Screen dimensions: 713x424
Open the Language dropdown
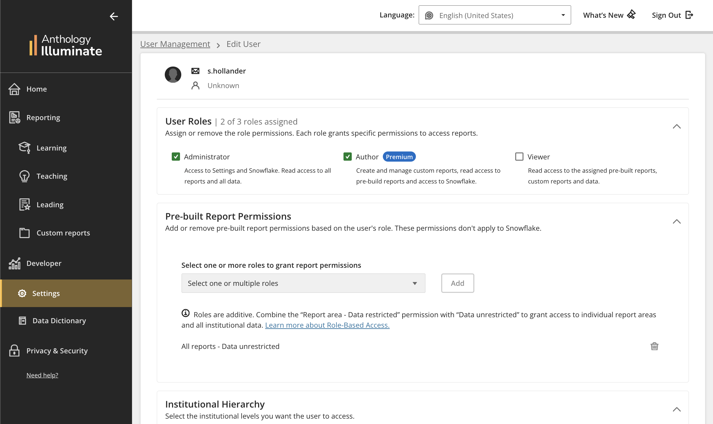coord(495,15)
